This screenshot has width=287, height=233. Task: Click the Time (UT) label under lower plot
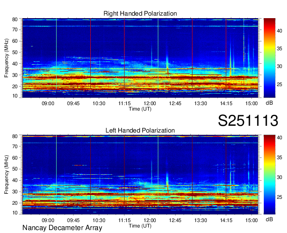(140, 225)
